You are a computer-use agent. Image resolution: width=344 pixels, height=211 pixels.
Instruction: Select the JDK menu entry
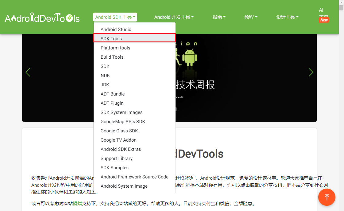tap(134, 85)
